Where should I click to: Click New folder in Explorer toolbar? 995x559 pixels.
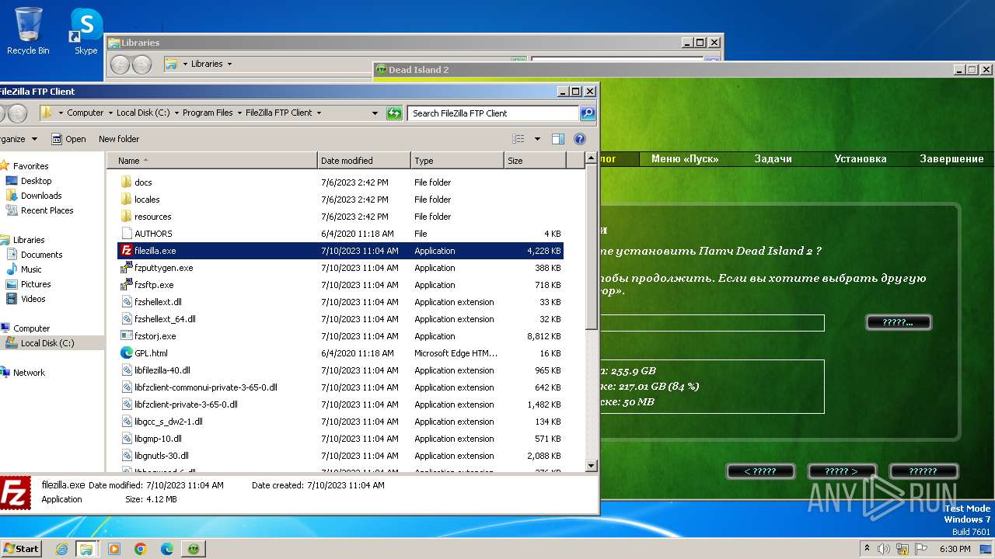pos(119,139)
